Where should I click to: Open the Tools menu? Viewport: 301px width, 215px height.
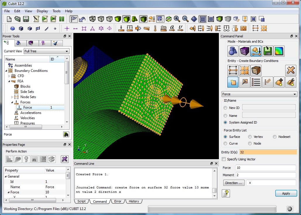(x=56, y=11)
